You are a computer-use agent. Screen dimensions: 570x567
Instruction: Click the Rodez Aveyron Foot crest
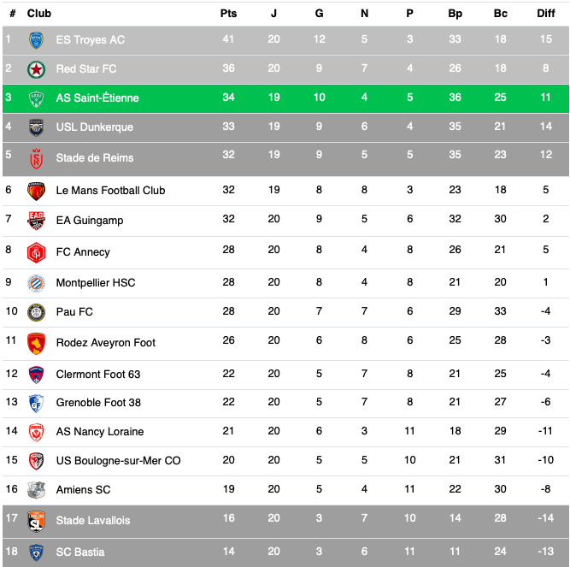coord(36,342)
